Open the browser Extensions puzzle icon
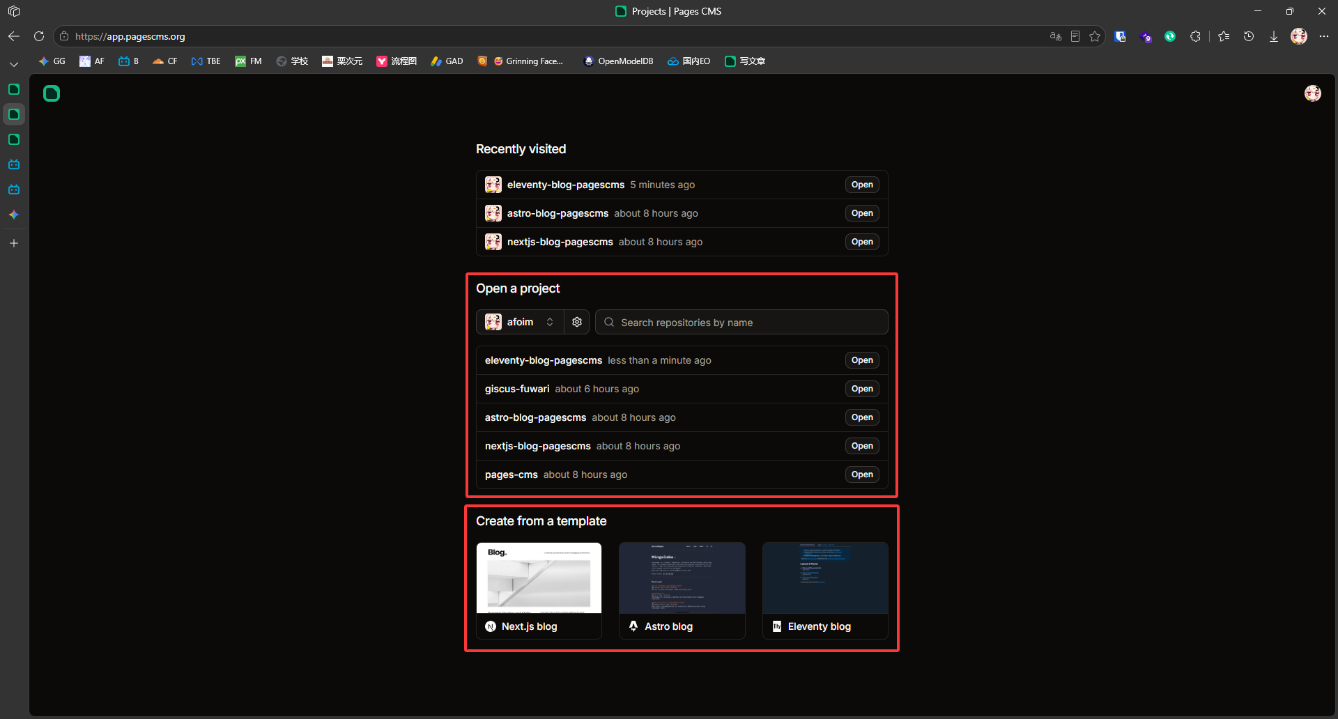Screen dimensions: 1338x719 (x=1196, y=36)
